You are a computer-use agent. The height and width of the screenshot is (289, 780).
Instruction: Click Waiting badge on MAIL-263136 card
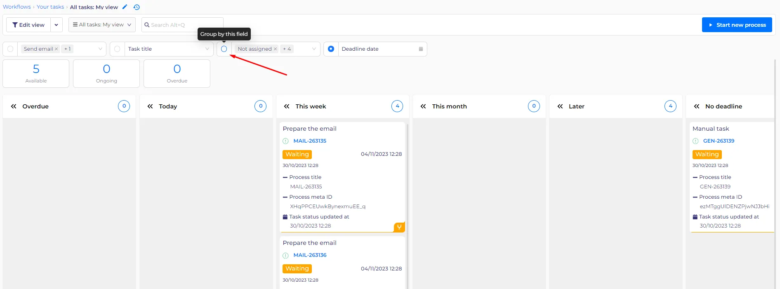pos(297,268)
